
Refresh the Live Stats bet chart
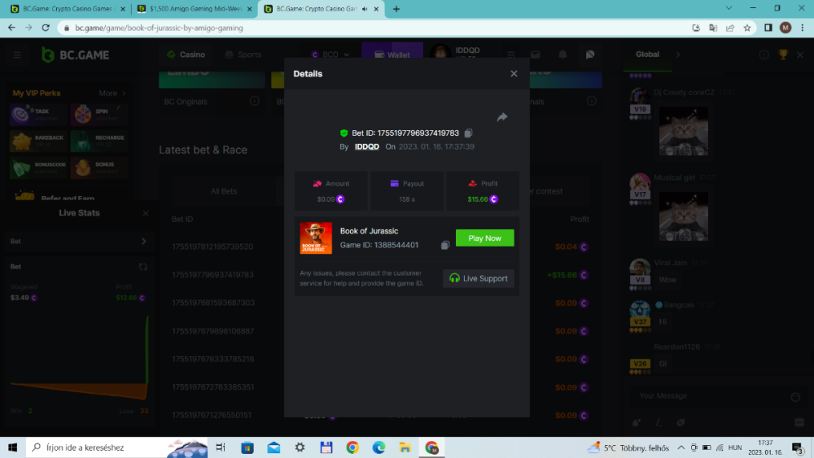tap(143, 267)
